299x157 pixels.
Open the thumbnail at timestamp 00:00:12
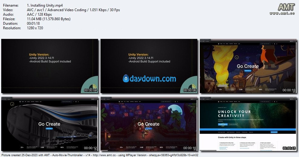pyautogui.click(x=50, y=124)
